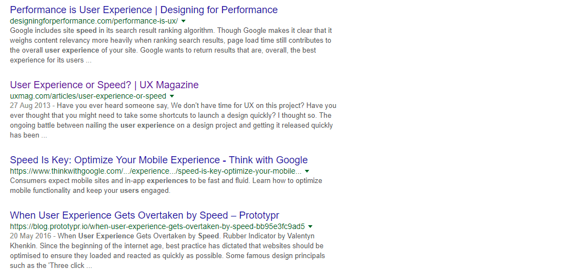The width and height of the screenshot is (564, 280).
Task: Expand the dropdown arrow beside designingforperformance.com URL
Action: [x=183, y=21]
